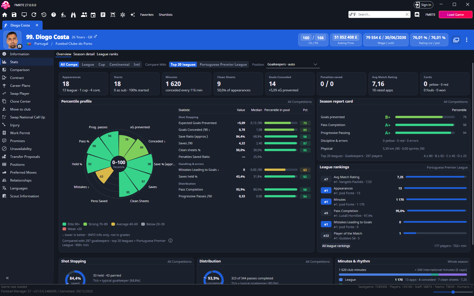This screenshot has height=296, width=474.
Task: Click the monitor display icon
Action: point(24,15)
